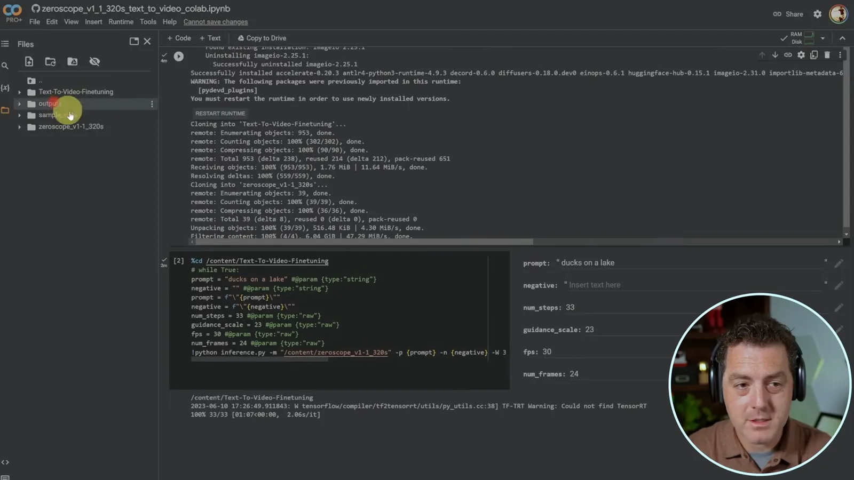Open the Runtime menu
The image size is (854, 480).
[x=121, y=22]
